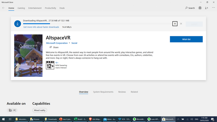Open the downloads and updates indicator
This screenshot has height=122, width=217.
(207, 8)
